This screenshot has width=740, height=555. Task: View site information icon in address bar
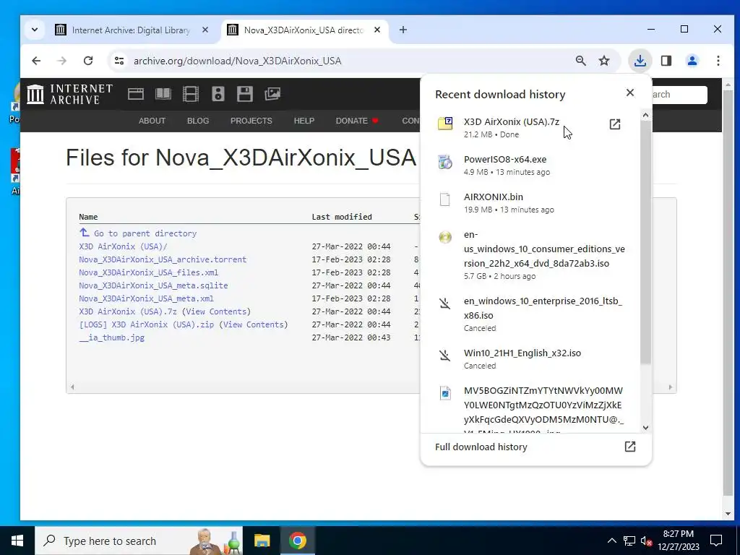[x=119, y=61]
